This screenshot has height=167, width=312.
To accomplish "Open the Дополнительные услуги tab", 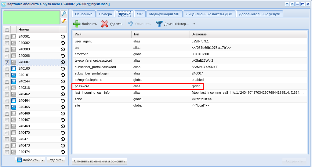I will tap(259, 14).
